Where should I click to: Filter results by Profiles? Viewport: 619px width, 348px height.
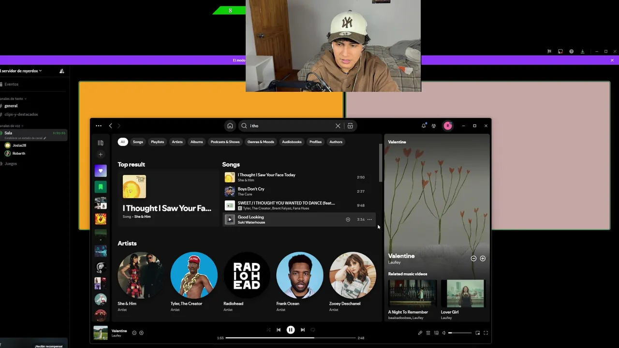315,142
